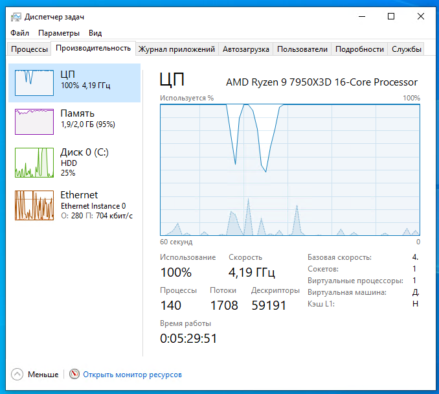Screen dimensions: 439x394
Task: Select the Диск 0 (C:) mini graph thumbnail
Action: tap(34, 163)
